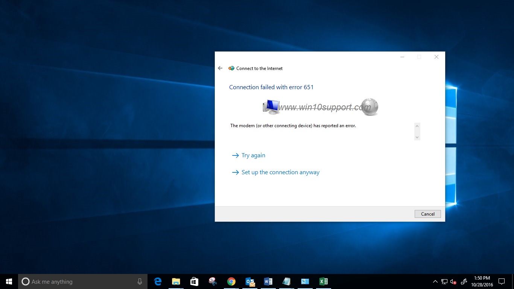This screenshot has width=514, height=289.
Task: Open the Windows Start menu
Action: [9, 281]
